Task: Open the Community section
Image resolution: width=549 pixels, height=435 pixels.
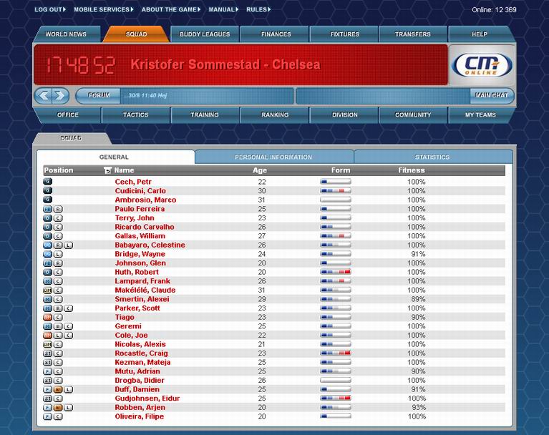Action: coord(413,114)
